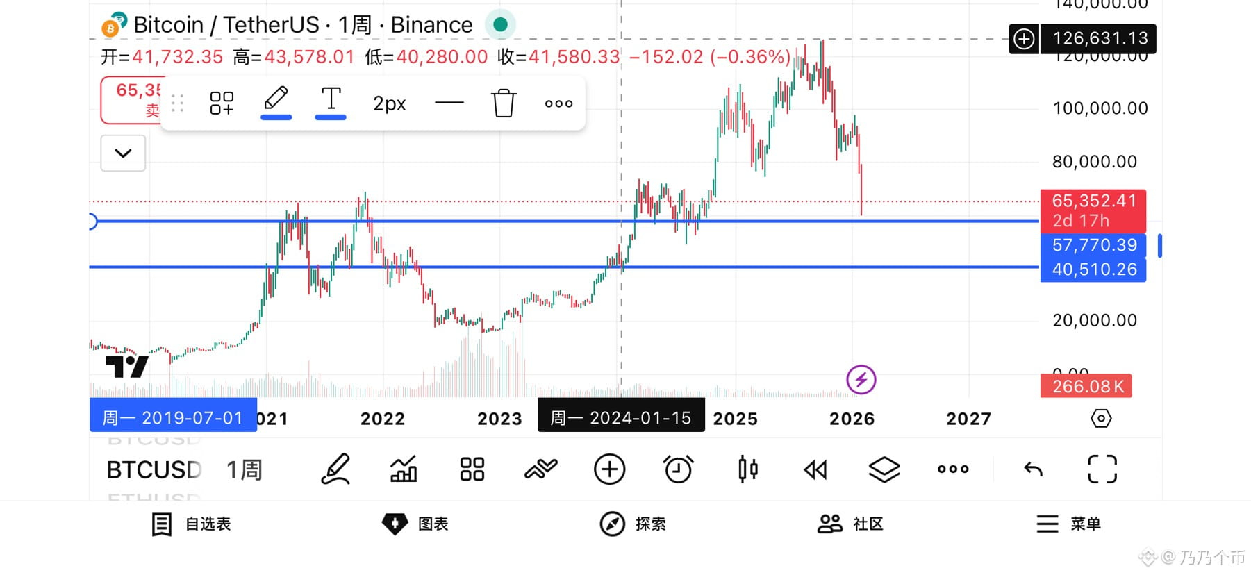The height and width of the screenshot is (575, 1251).
Task: Open the text color T tool
Action: pos(331,101)
